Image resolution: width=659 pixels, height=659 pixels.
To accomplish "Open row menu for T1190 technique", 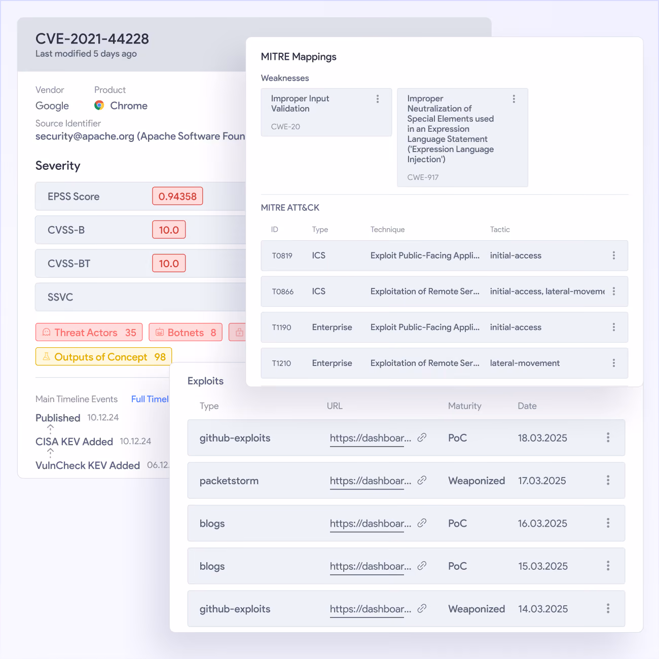I will point(613,327).
